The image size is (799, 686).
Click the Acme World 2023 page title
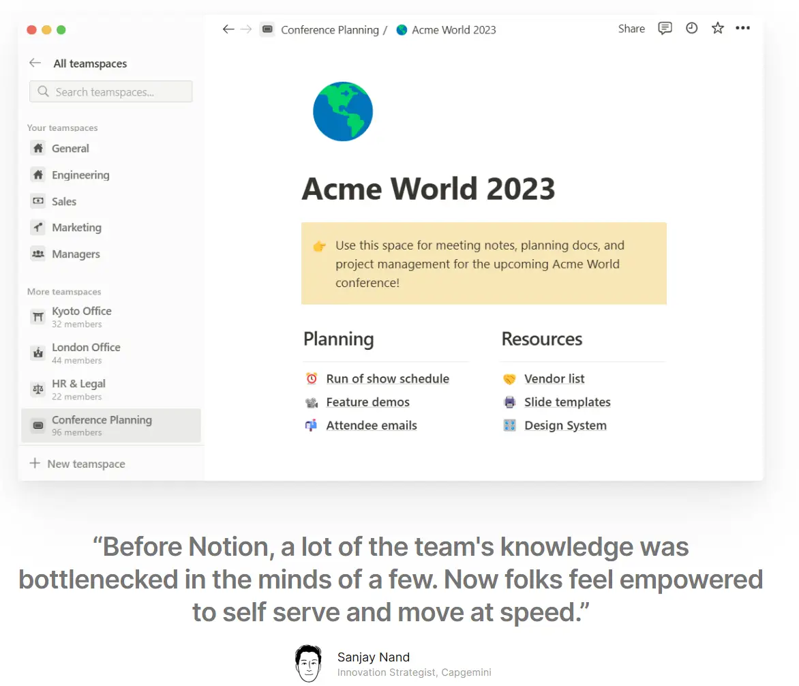point(428,188)
